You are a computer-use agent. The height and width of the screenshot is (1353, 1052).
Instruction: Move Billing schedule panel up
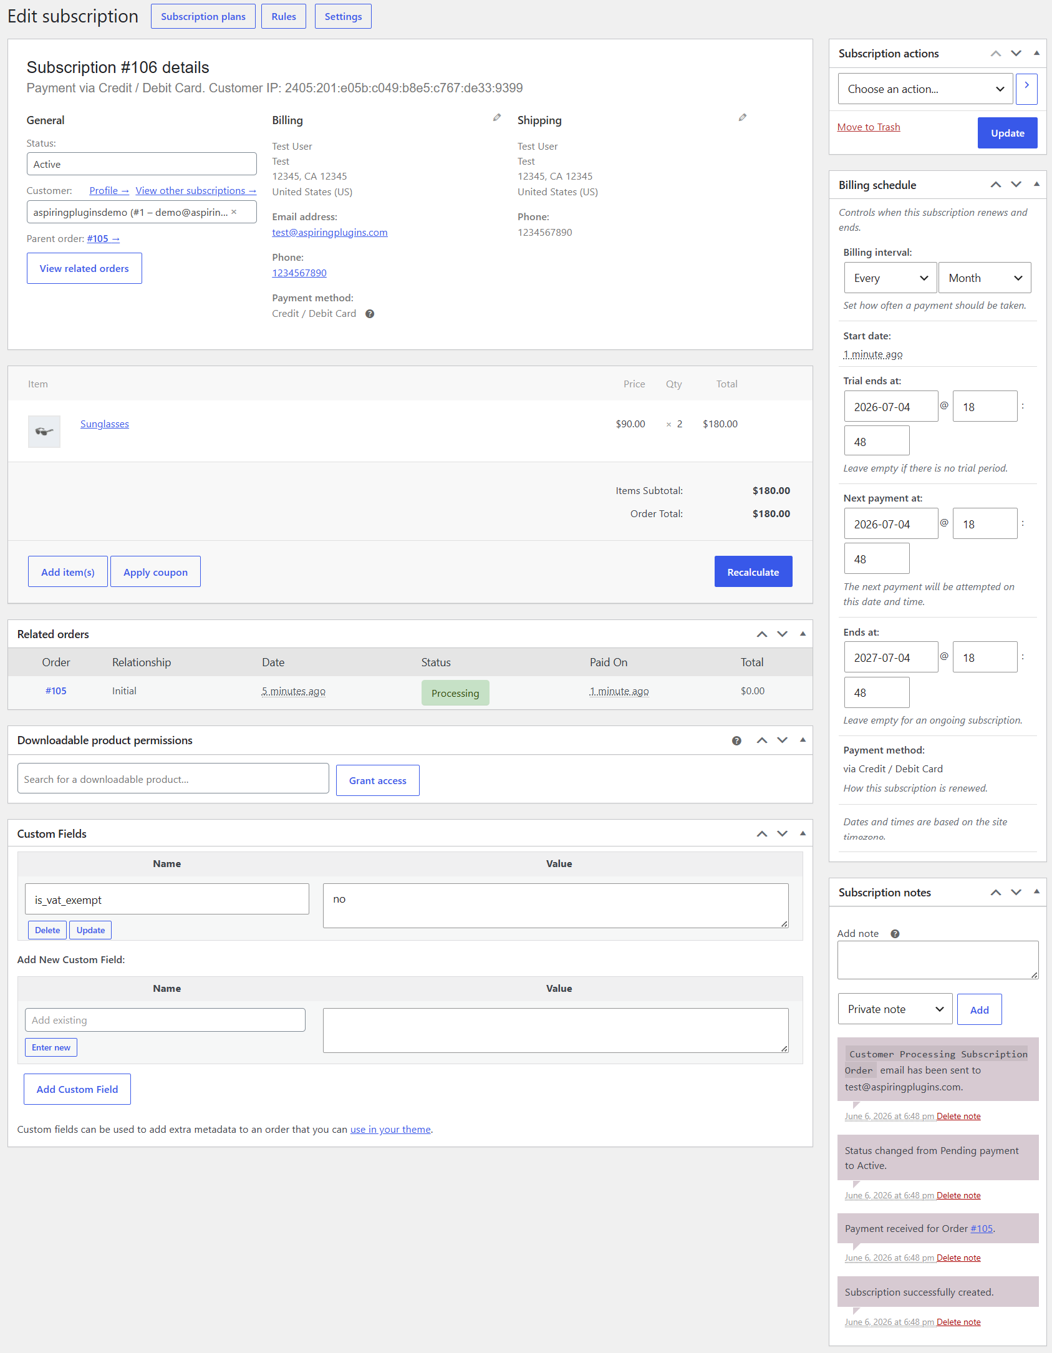[996, 185]
